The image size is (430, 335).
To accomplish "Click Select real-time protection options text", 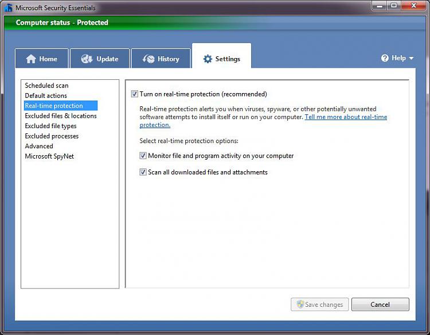I will point(189,141).
